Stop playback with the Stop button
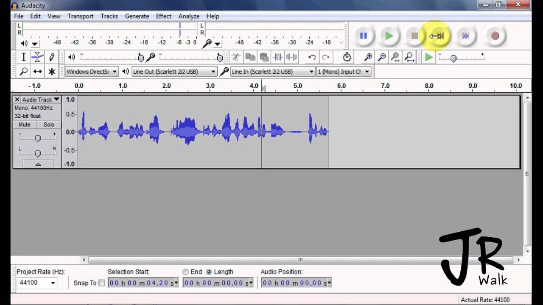Screen dimensions: 543x305 point(414,36)
